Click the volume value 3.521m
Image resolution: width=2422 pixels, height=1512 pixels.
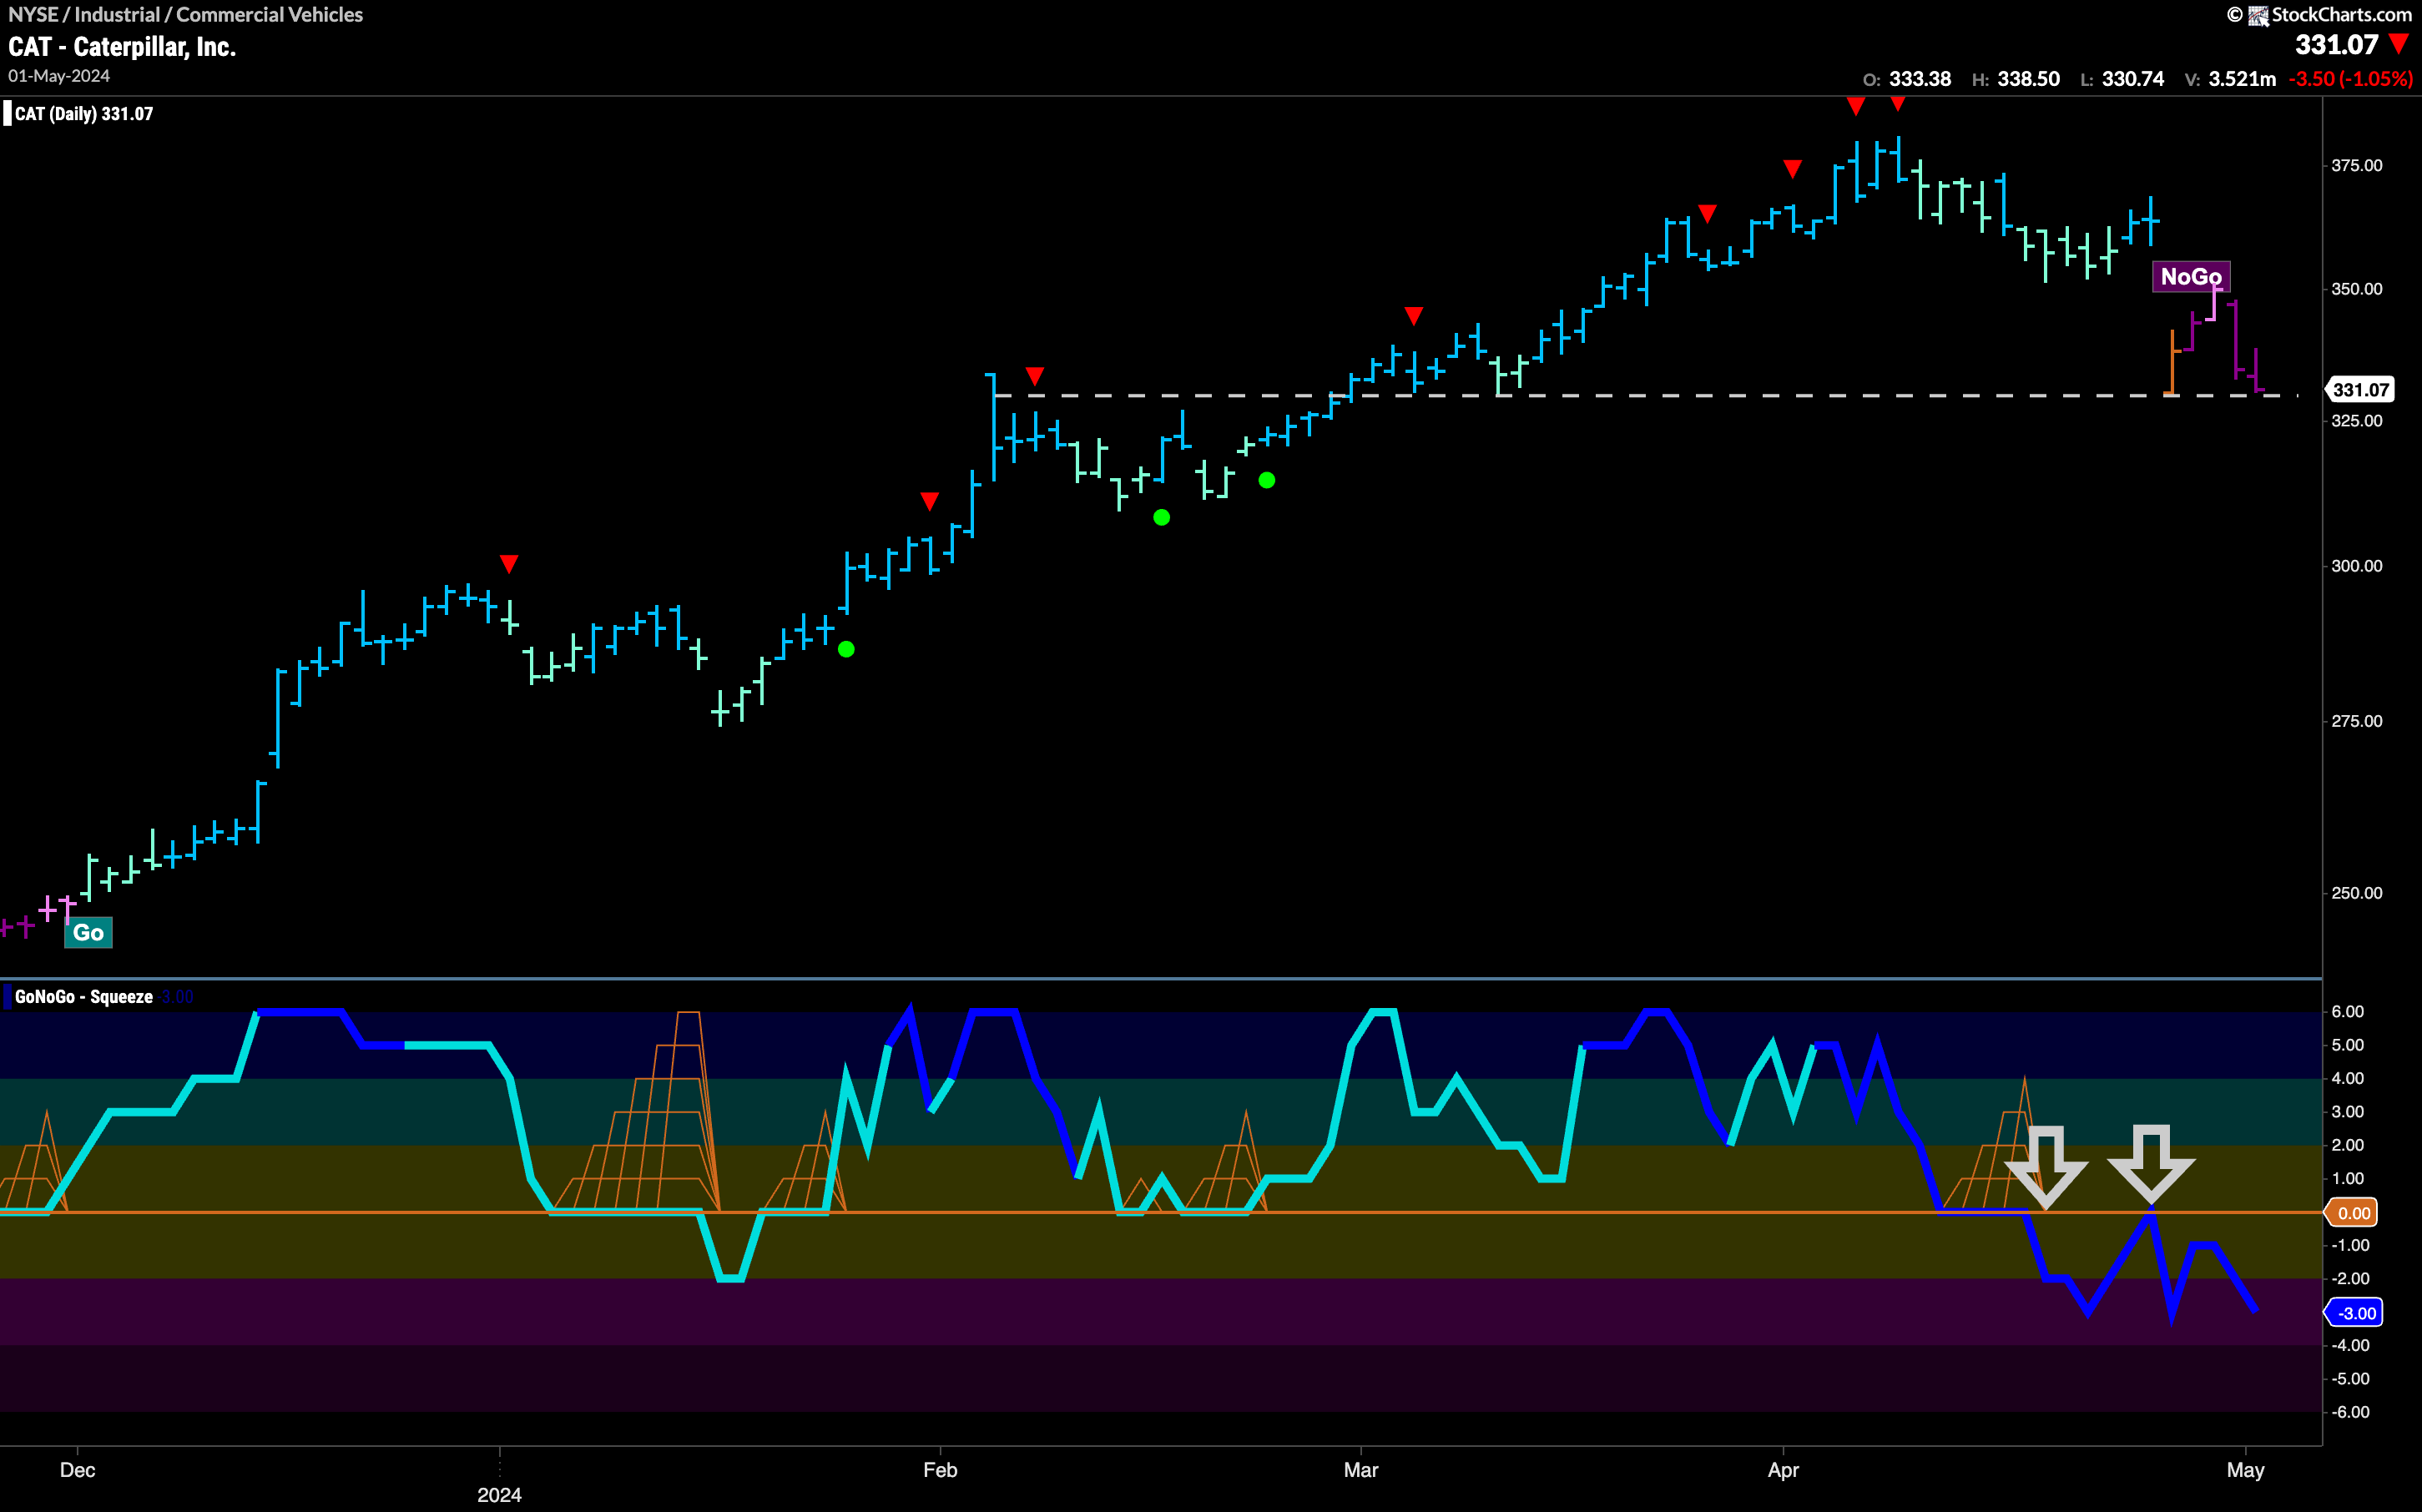(2242, 79)
